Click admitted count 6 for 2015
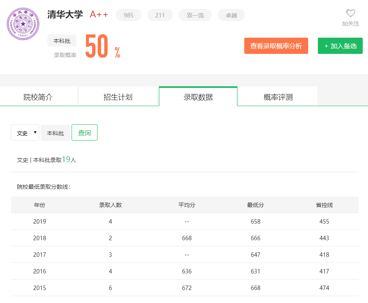This screenshot has width=368, height=303. pyautogui.click(x=110, y=288)
